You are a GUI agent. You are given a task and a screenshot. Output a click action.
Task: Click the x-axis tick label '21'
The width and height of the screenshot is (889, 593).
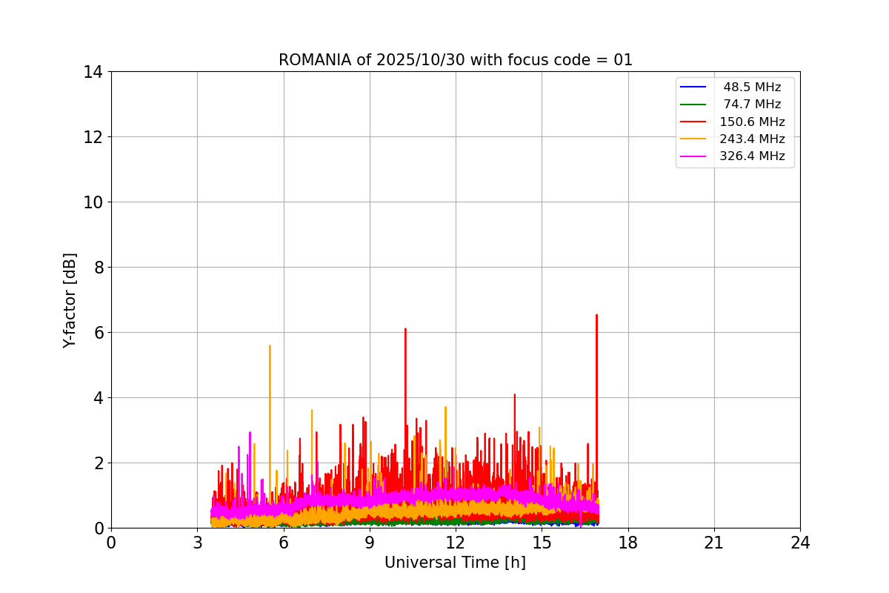(714, 543)
